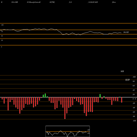Viewport: 137px width, 137px height.
Task: Click the -22 label in the mini chart
Action: (x=89, y=130)
